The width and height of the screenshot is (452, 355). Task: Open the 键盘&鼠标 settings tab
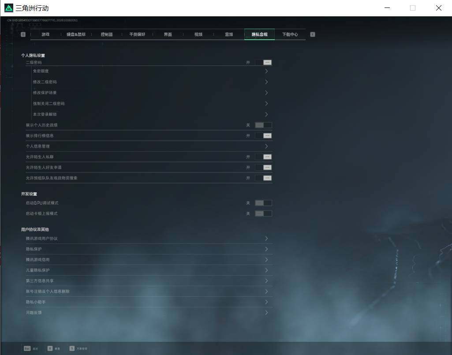pyautogui.click(x=76, y=34)
